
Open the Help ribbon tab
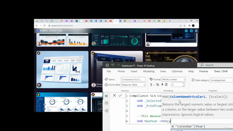(191, 71)
